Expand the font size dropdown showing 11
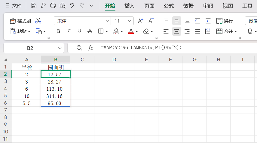 [130, 21]
